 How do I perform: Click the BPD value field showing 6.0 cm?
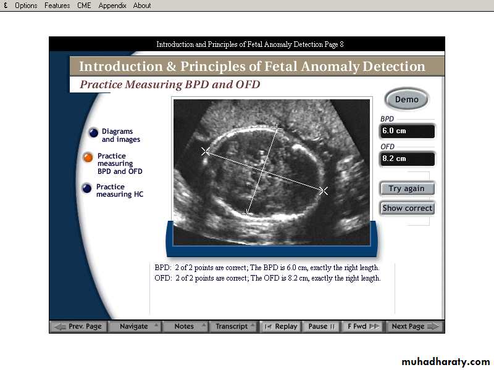click(407, 131)
